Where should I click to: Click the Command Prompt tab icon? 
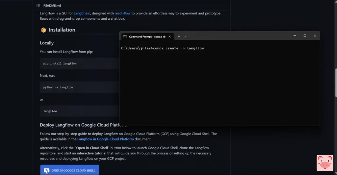[x=125, y=37]
